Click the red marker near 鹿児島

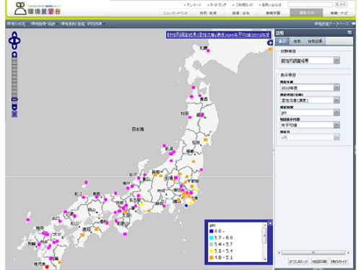pos(47,266)
